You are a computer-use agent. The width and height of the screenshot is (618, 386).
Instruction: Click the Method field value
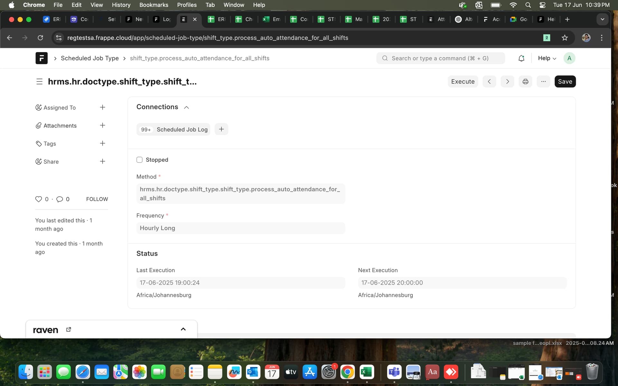coord(241,194)
